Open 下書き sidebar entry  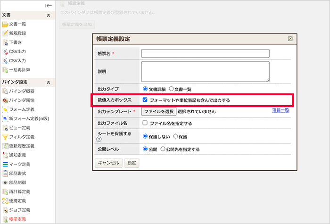coord(16,42)
